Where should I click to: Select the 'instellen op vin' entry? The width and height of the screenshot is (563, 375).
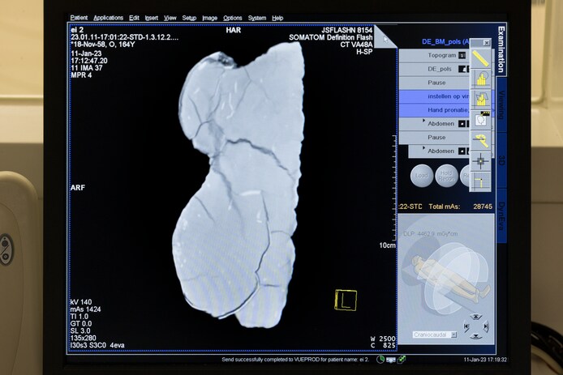tap(435, 96)
